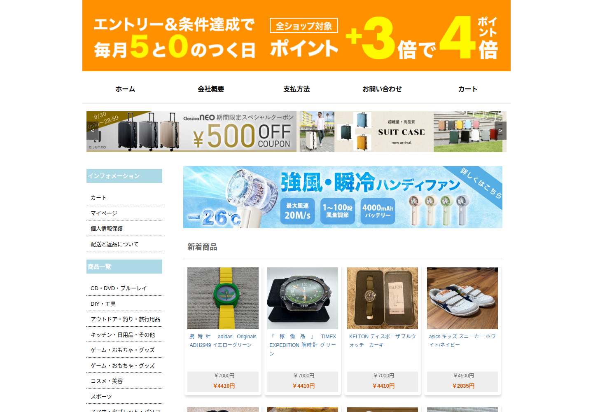Screen dimensions: 593x412
Task: Click the previous slide arrow on the carousel
Action: (x=92, y=131)
